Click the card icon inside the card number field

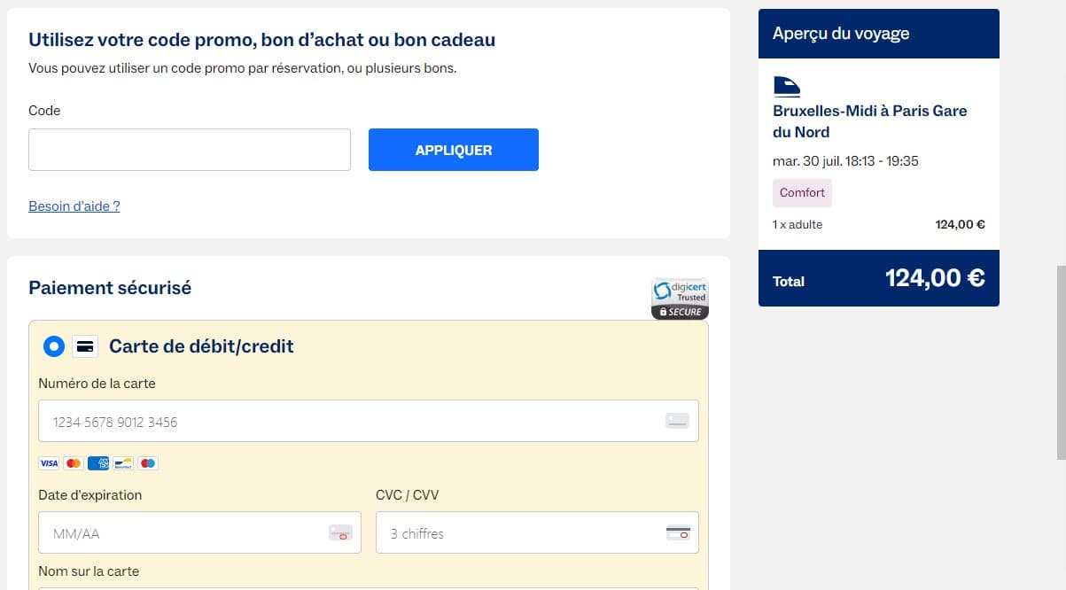[677, 420]
